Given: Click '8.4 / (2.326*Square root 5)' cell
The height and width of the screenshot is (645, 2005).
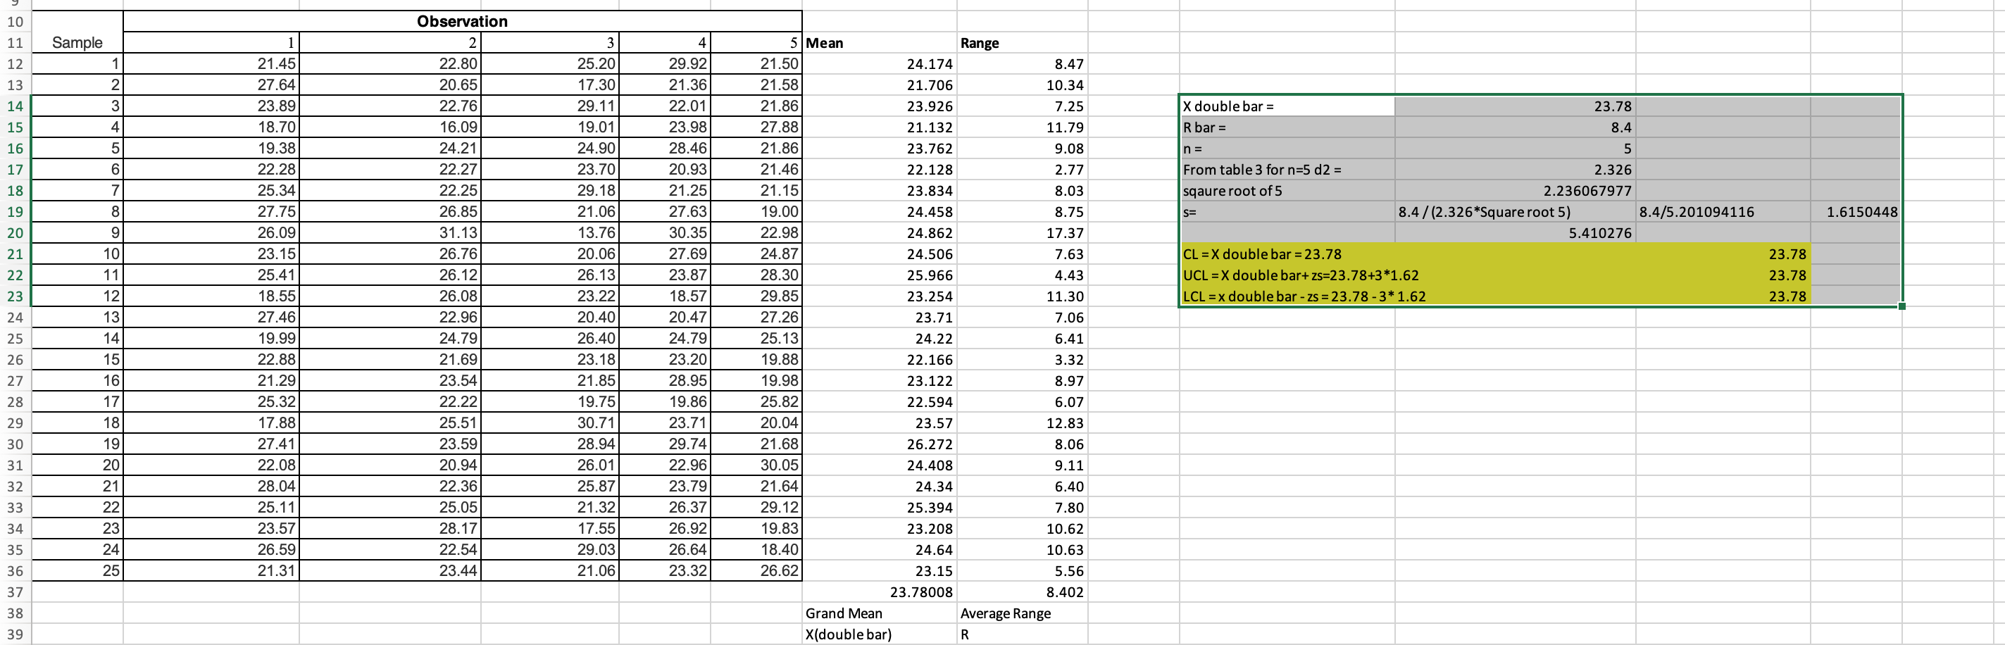Looking at the screenshot, I should [1515, 212].
